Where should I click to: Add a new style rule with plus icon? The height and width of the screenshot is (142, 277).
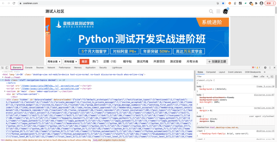tap(267, 77)
